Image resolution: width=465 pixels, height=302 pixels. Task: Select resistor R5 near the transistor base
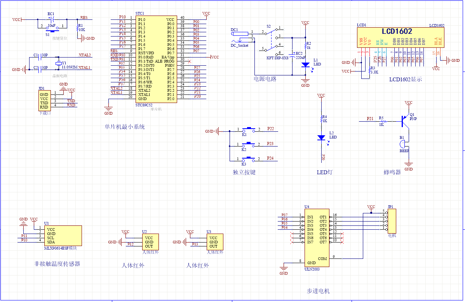point(381,121)
